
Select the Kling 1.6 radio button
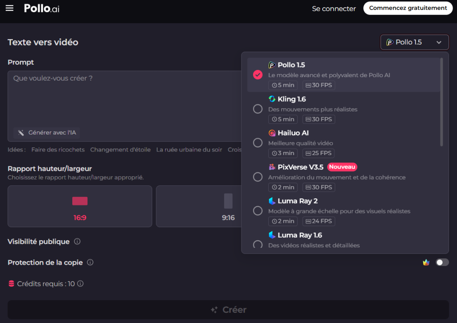(258, 109)
